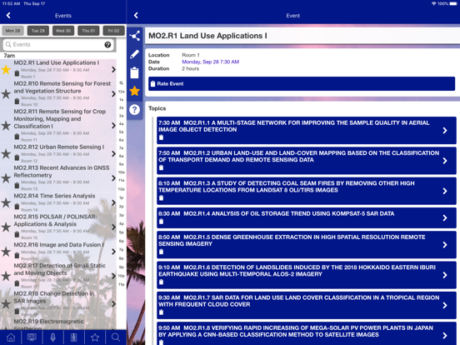Viewport: 460px width, 345px height.
Task: Expand MO2.R1 Land Use Applications I chevron
Action: point(113,69)
